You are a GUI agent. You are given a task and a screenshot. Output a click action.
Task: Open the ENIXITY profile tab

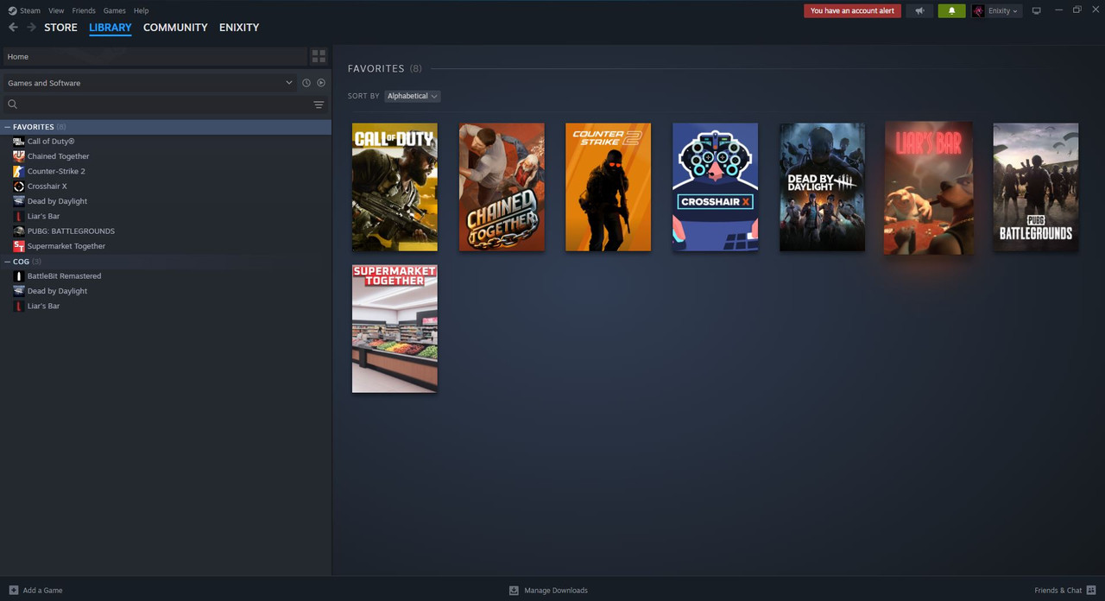pos(239,28)
